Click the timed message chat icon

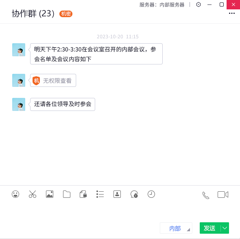click(x=134, y=194)
